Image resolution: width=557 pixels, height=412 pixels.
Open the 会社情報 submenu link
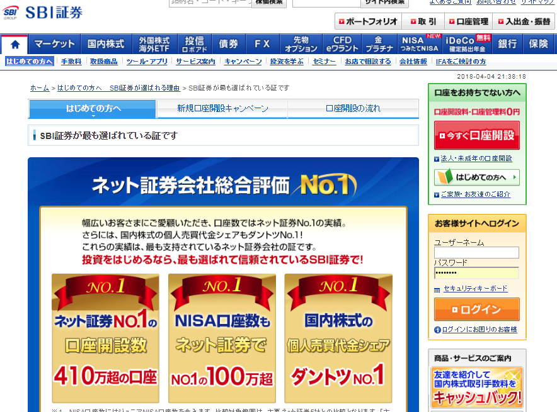413,62
